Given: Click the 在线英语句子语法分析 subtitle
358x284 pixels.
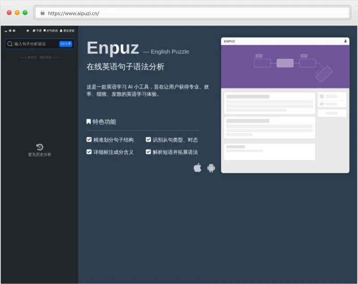Looking at the screenshot, I should [125, 67].
